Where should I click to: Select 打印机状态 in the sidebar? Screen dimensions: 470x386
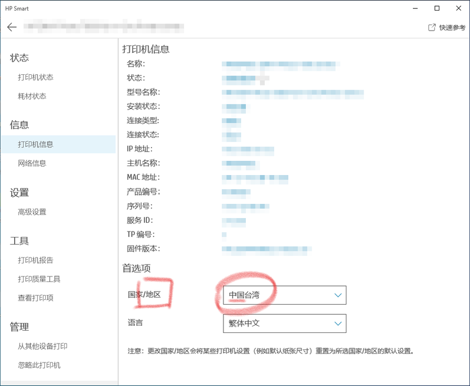[x=36, y=77]
